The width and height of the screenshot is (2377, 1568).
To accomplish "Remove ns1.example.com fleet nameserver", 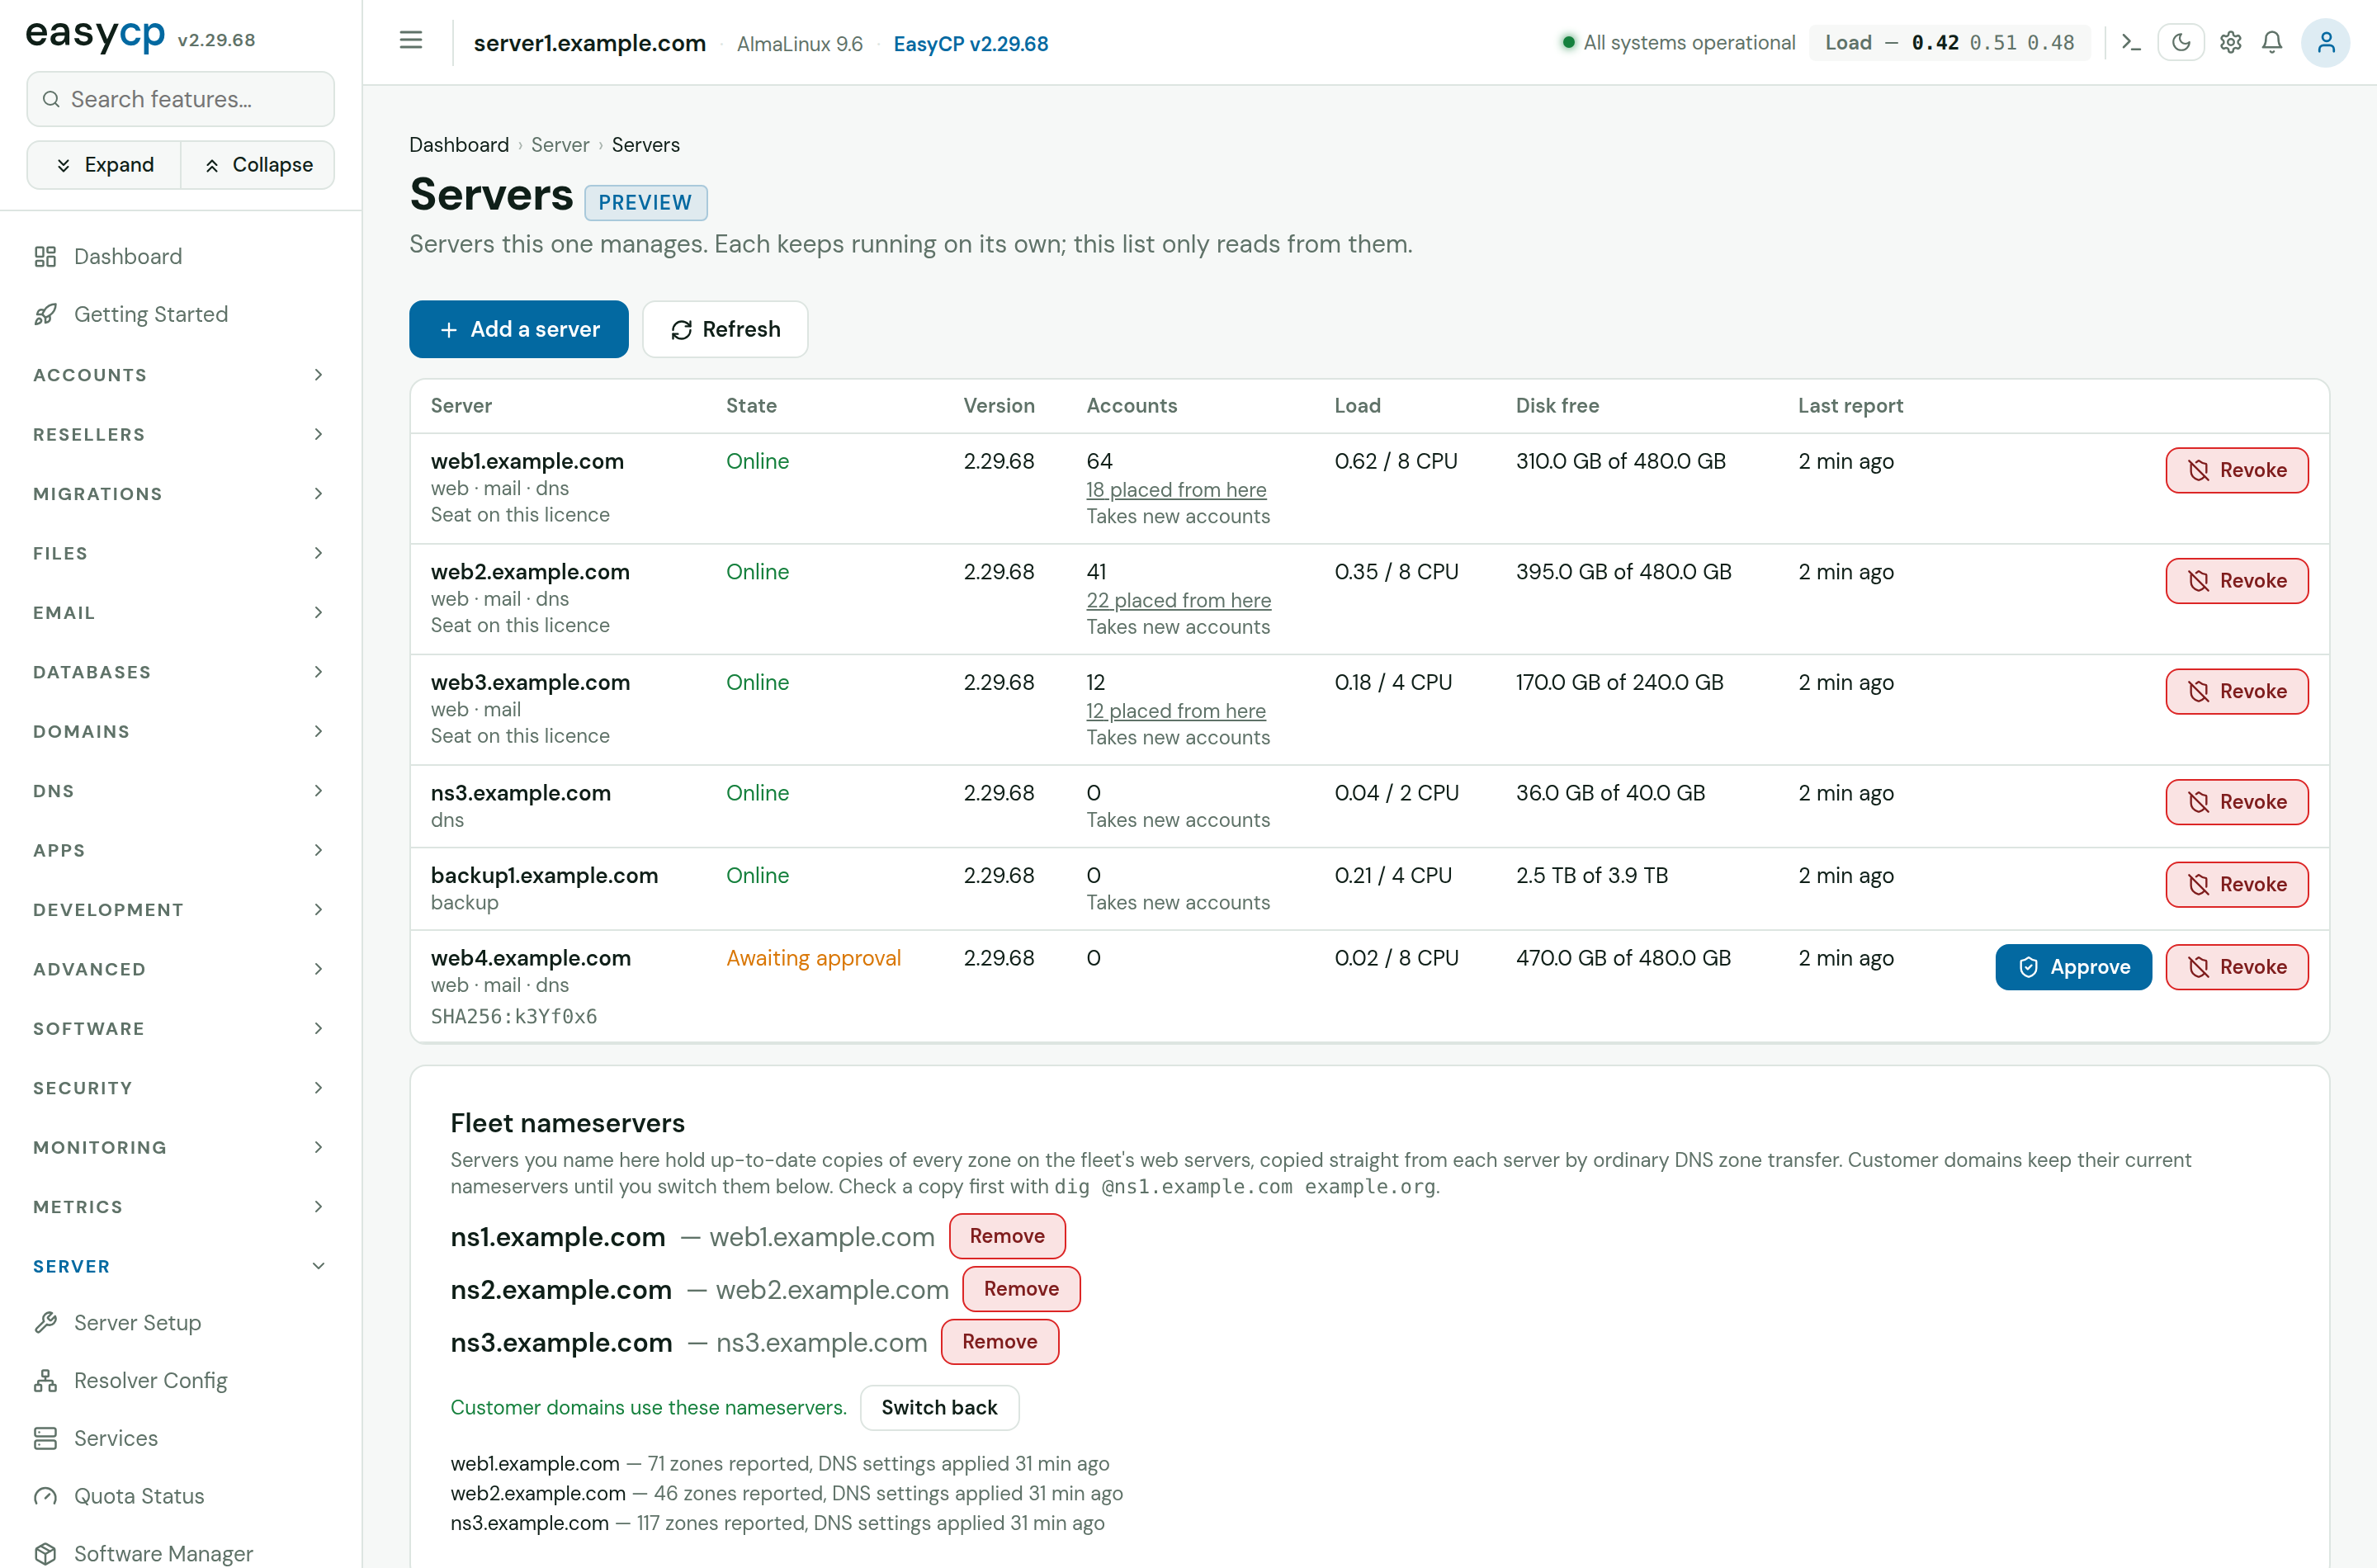I will coord(1007,1236).
